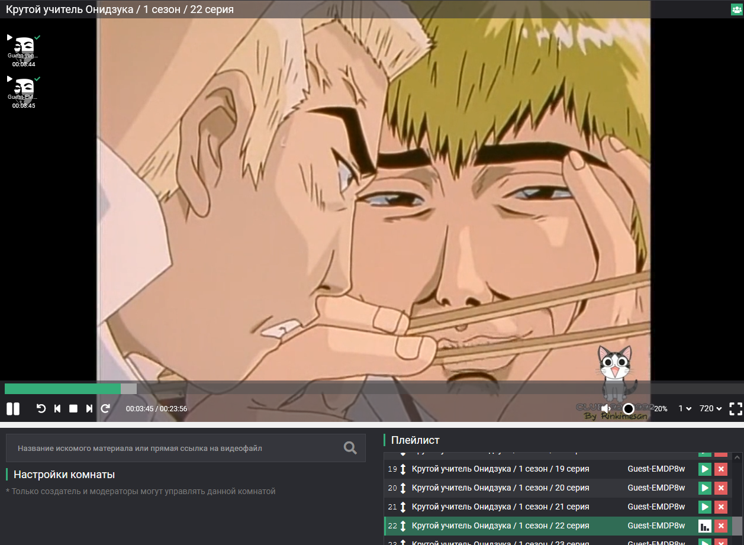Screen dimensions: 744x545
Task: Click Guest-EMDP8w on the episode 22 row
Action: click(656, 526)
